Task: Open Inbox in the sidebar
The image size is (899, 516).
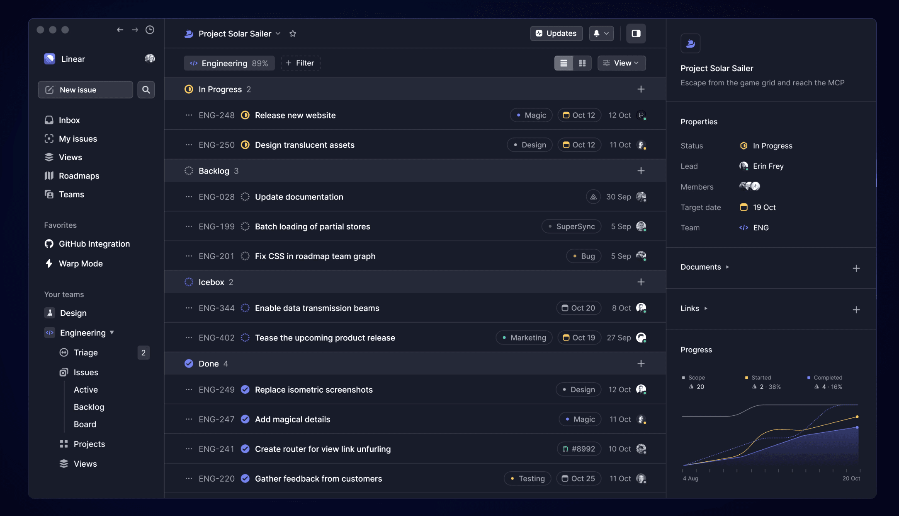Action: [x=69, y=120]
